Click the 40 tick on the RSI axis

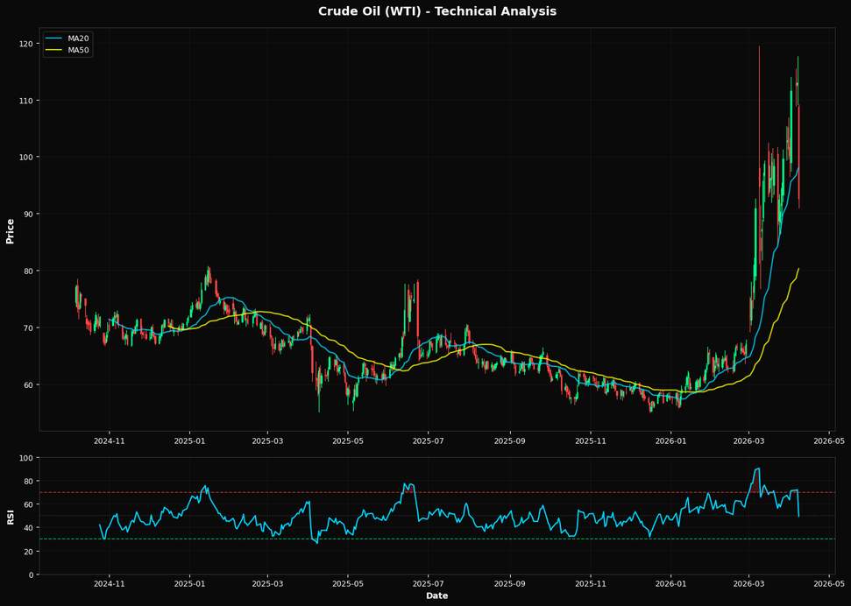pyautogui.click(x=31, y=528)
